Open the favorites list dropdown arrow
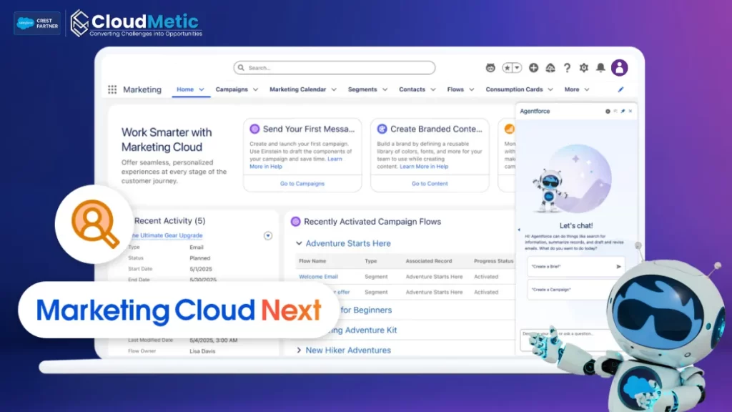The width and height of the screenshot is (732, 412). 517,68
